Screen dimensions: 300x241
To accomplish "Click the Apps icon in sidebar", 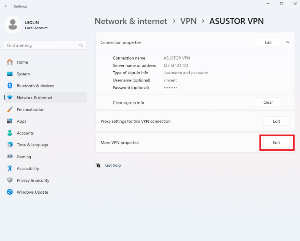I will [x=10, y=121].
